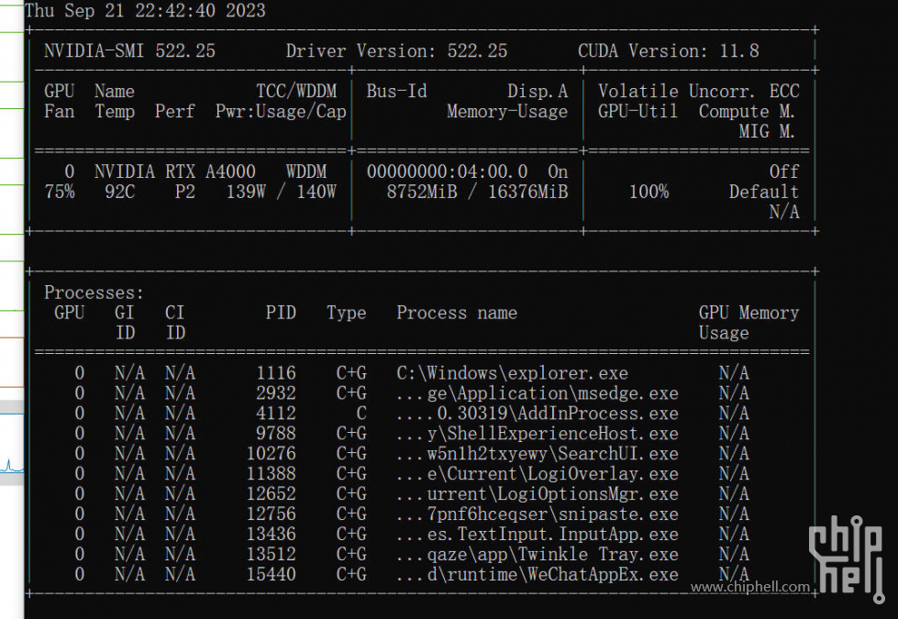Click the Type column header
This screenshot has height=619, width=898.
[346, 312]
